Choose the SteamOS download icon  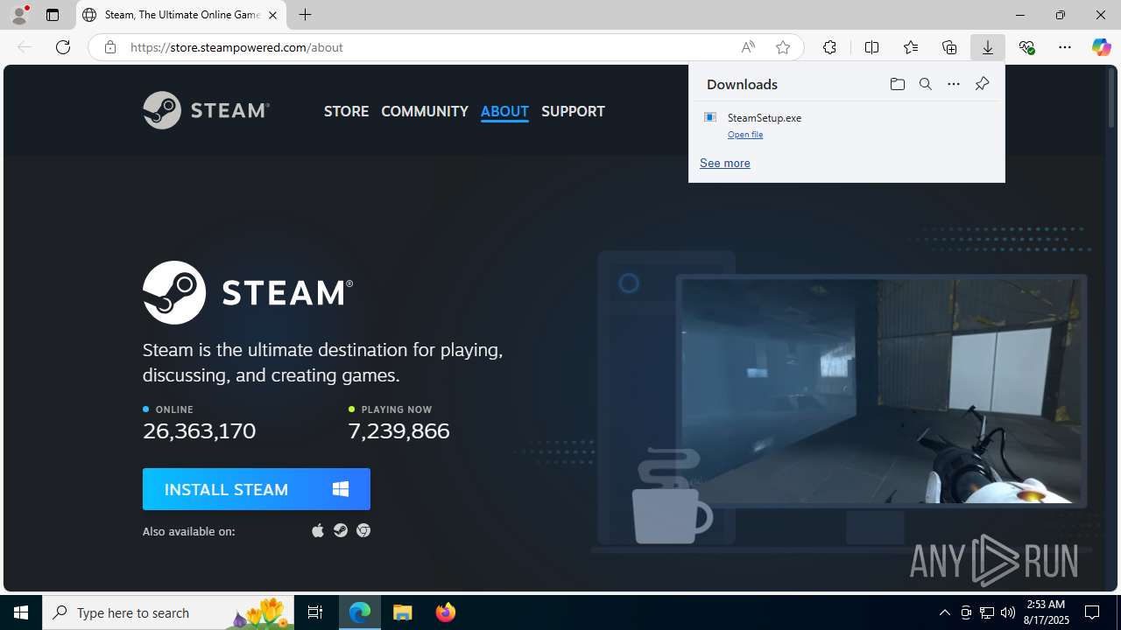pos(341,530)
